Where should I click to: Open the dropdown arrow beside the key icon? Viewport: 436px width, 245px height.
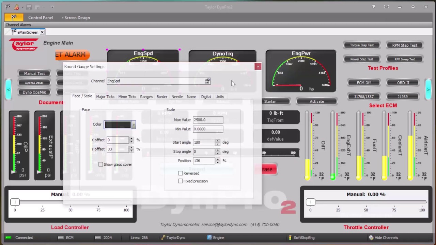click(22, 7)
